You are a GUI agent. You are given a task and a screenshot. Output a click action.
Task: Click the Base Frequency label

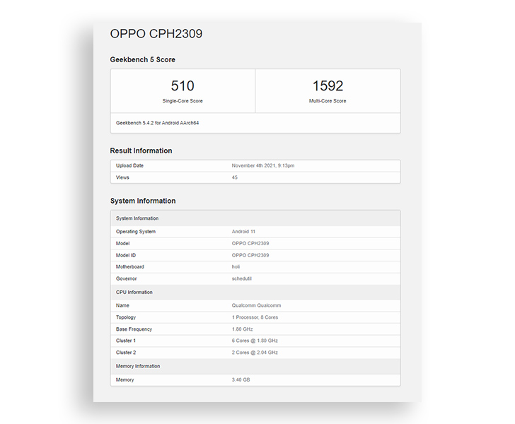[134, 329]
